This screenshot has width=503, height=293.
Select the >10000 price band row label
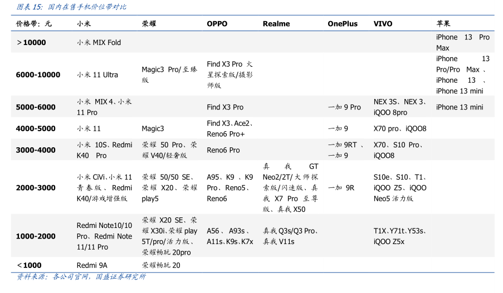(x=31, y=42)
